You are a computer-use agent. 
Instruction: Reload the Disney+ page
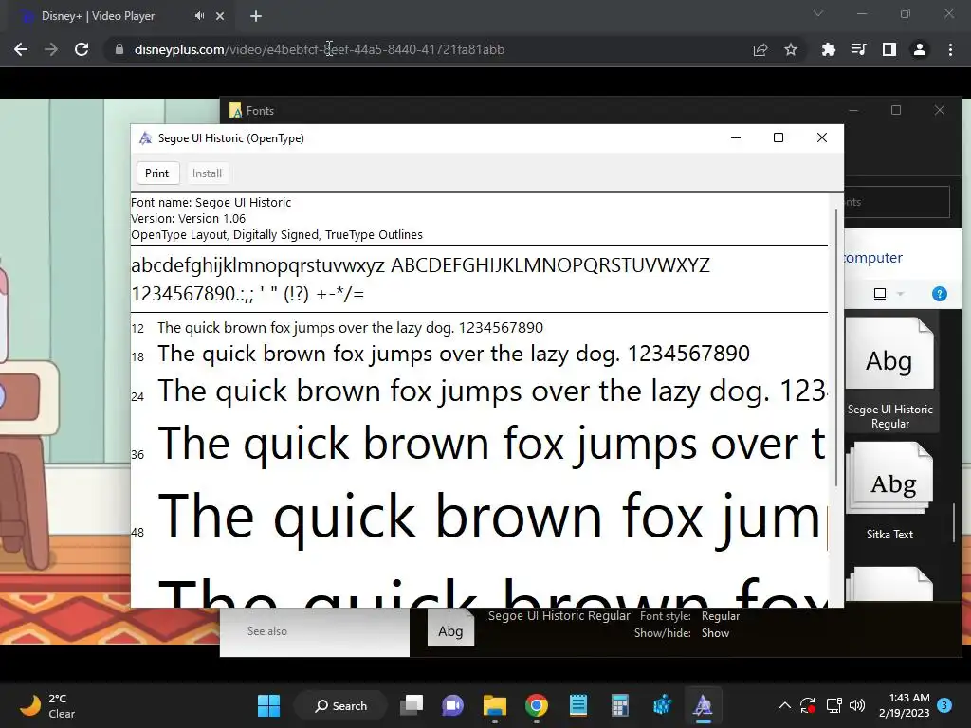pyautogui.click(x=82, y=49)
